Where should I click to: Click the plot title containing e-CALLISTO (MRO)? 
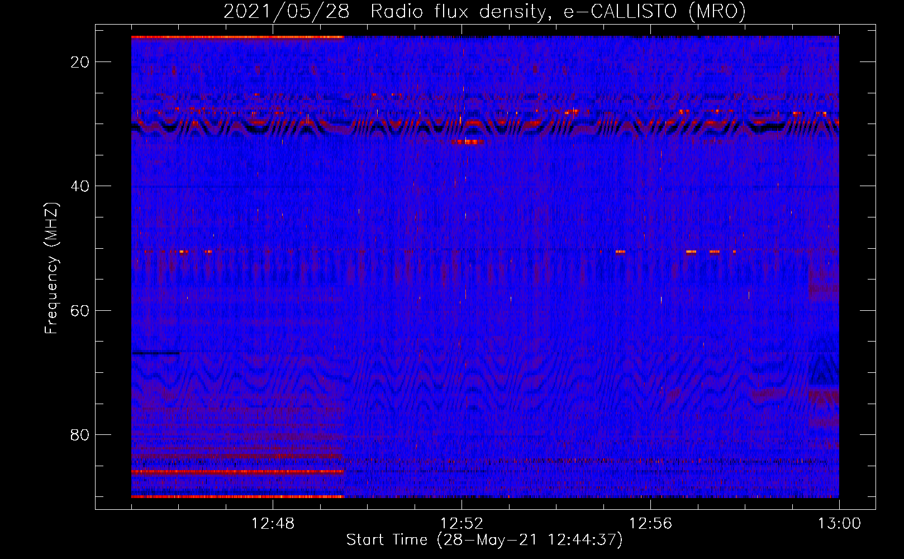[x=484, y=11]
